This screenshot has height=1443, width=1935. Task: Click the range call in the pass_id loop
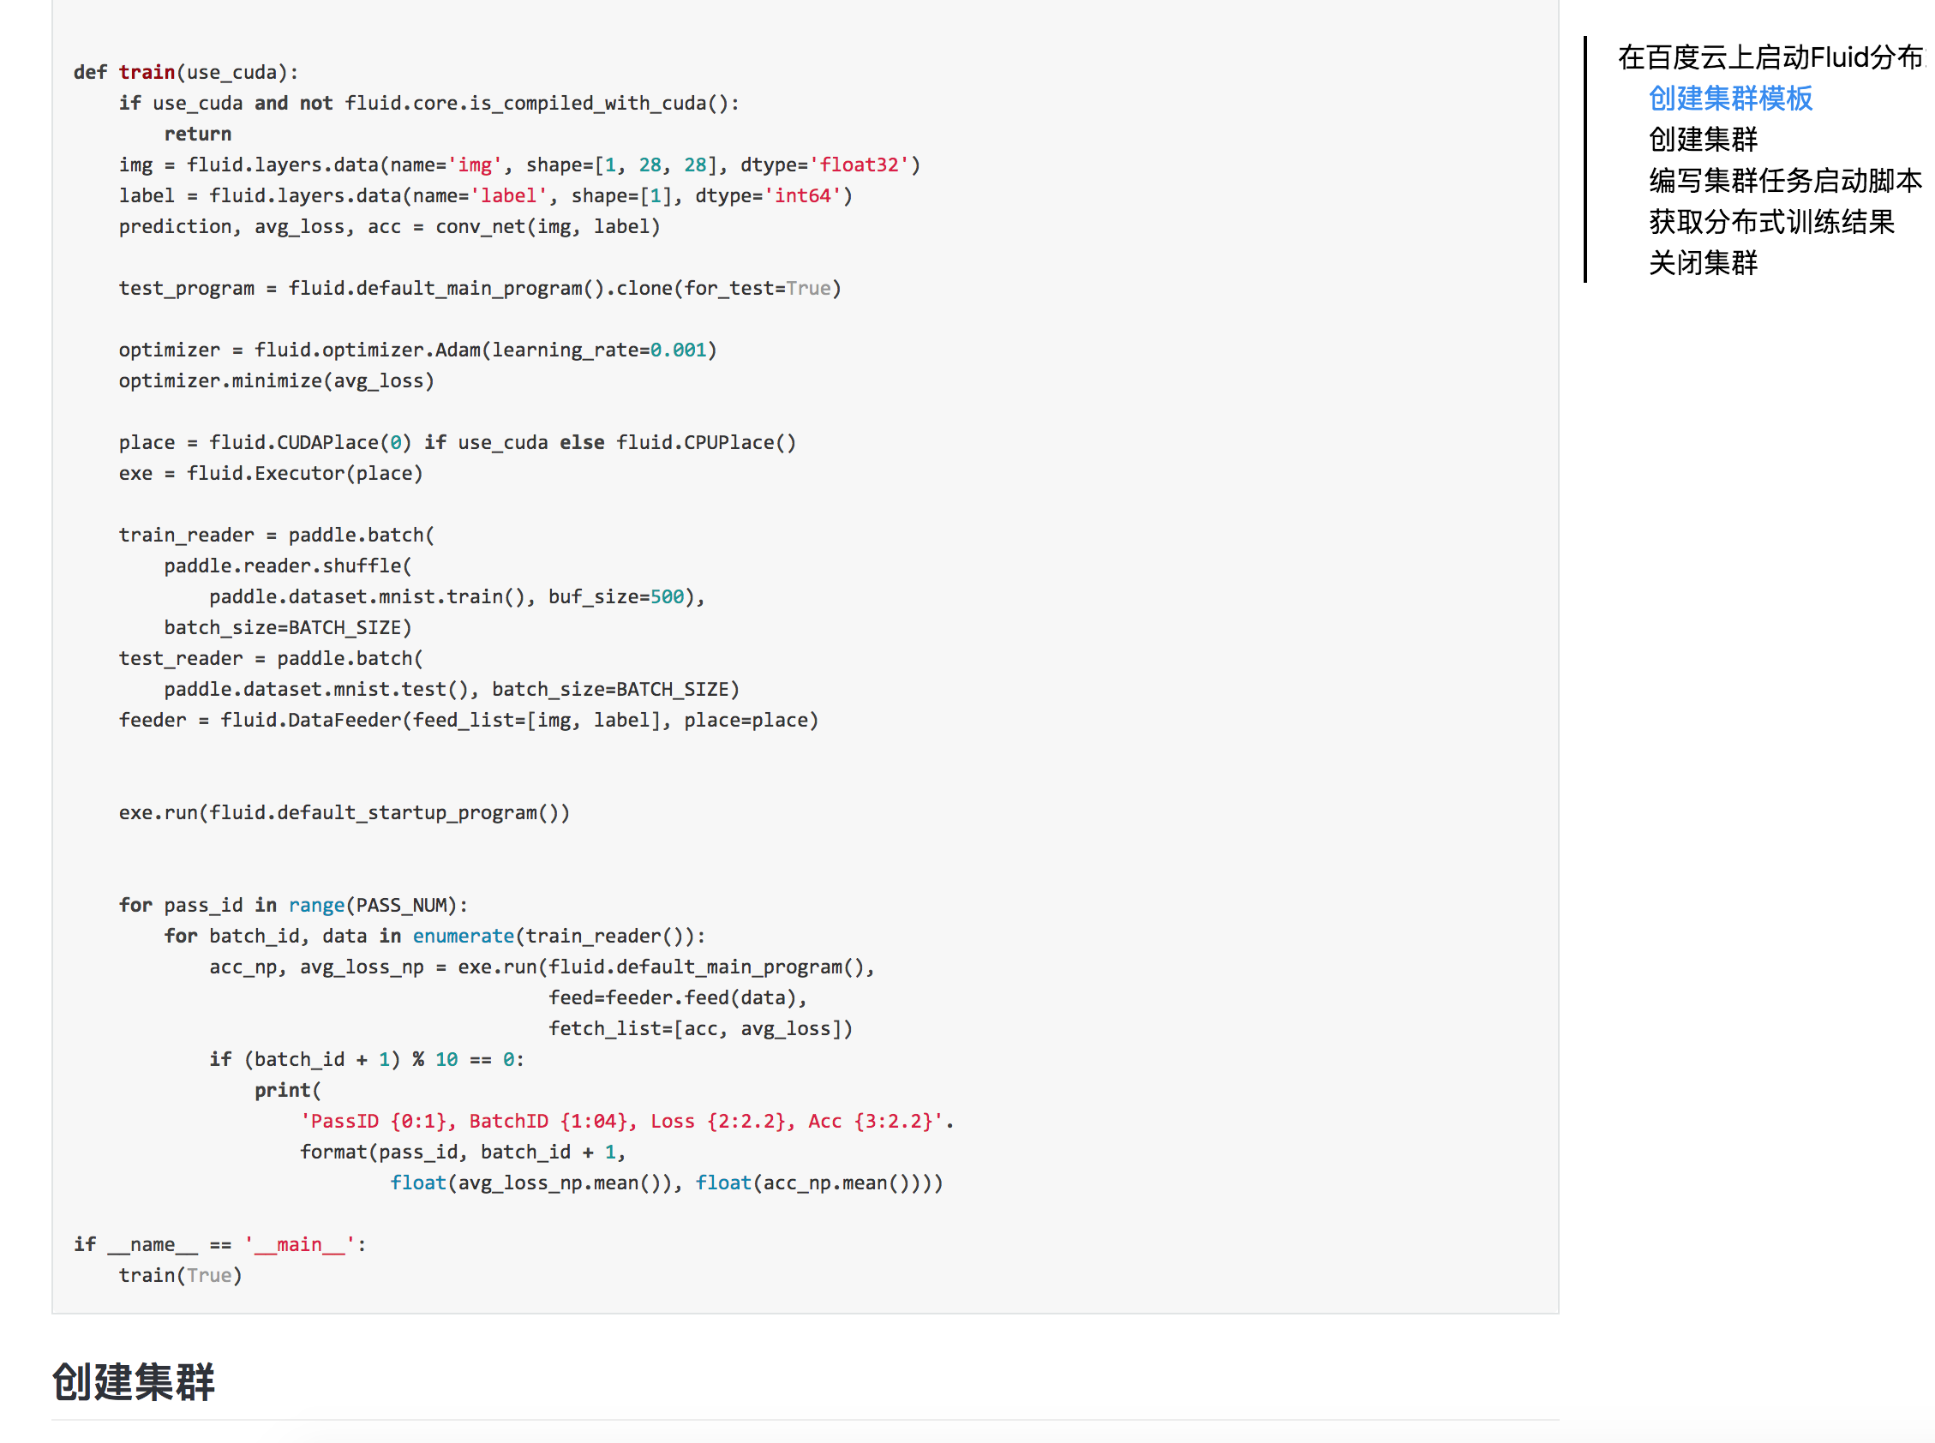pos(316,906)
